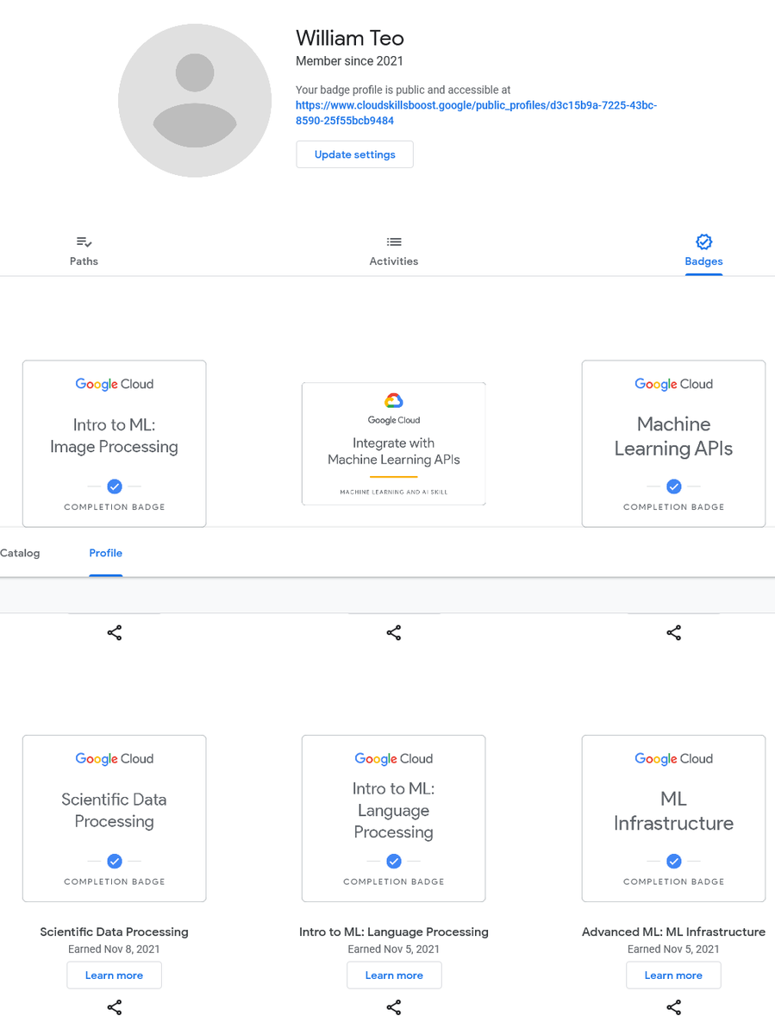Learn more about Scientific Data Processing
775x1035 pixels.
[x=114, y=975]
